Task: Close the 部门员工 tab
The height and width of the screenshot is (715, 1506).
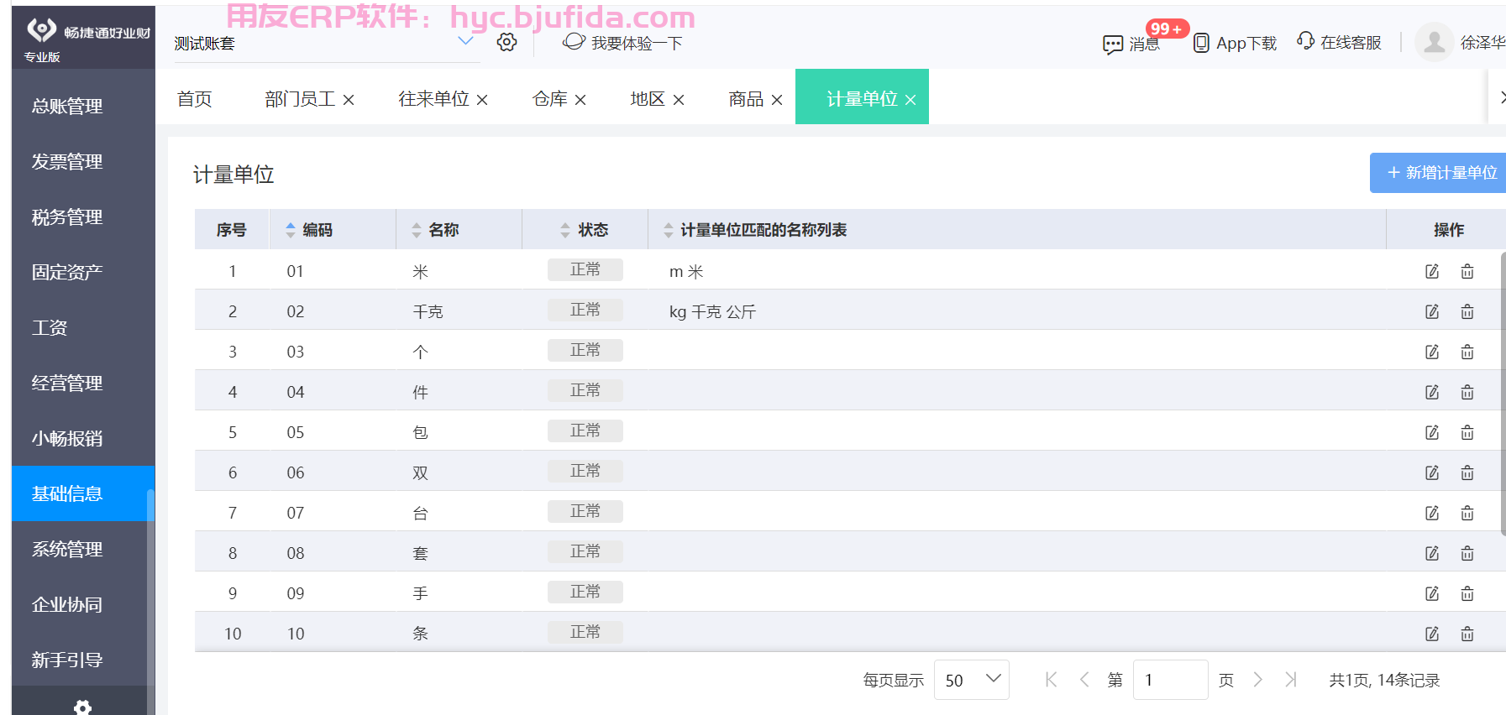Action: click(349, 100)
